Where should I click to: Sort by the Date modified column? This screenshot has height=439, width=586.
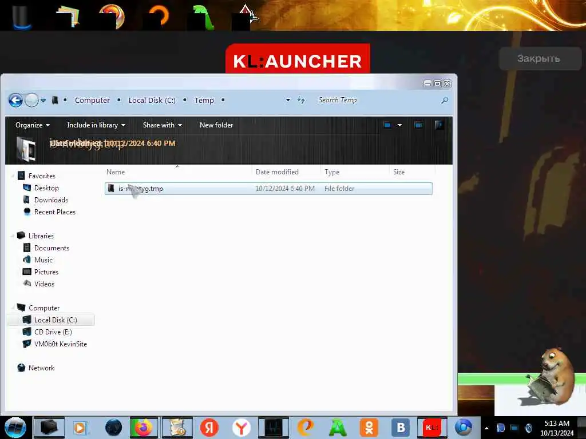click(286, 171)
